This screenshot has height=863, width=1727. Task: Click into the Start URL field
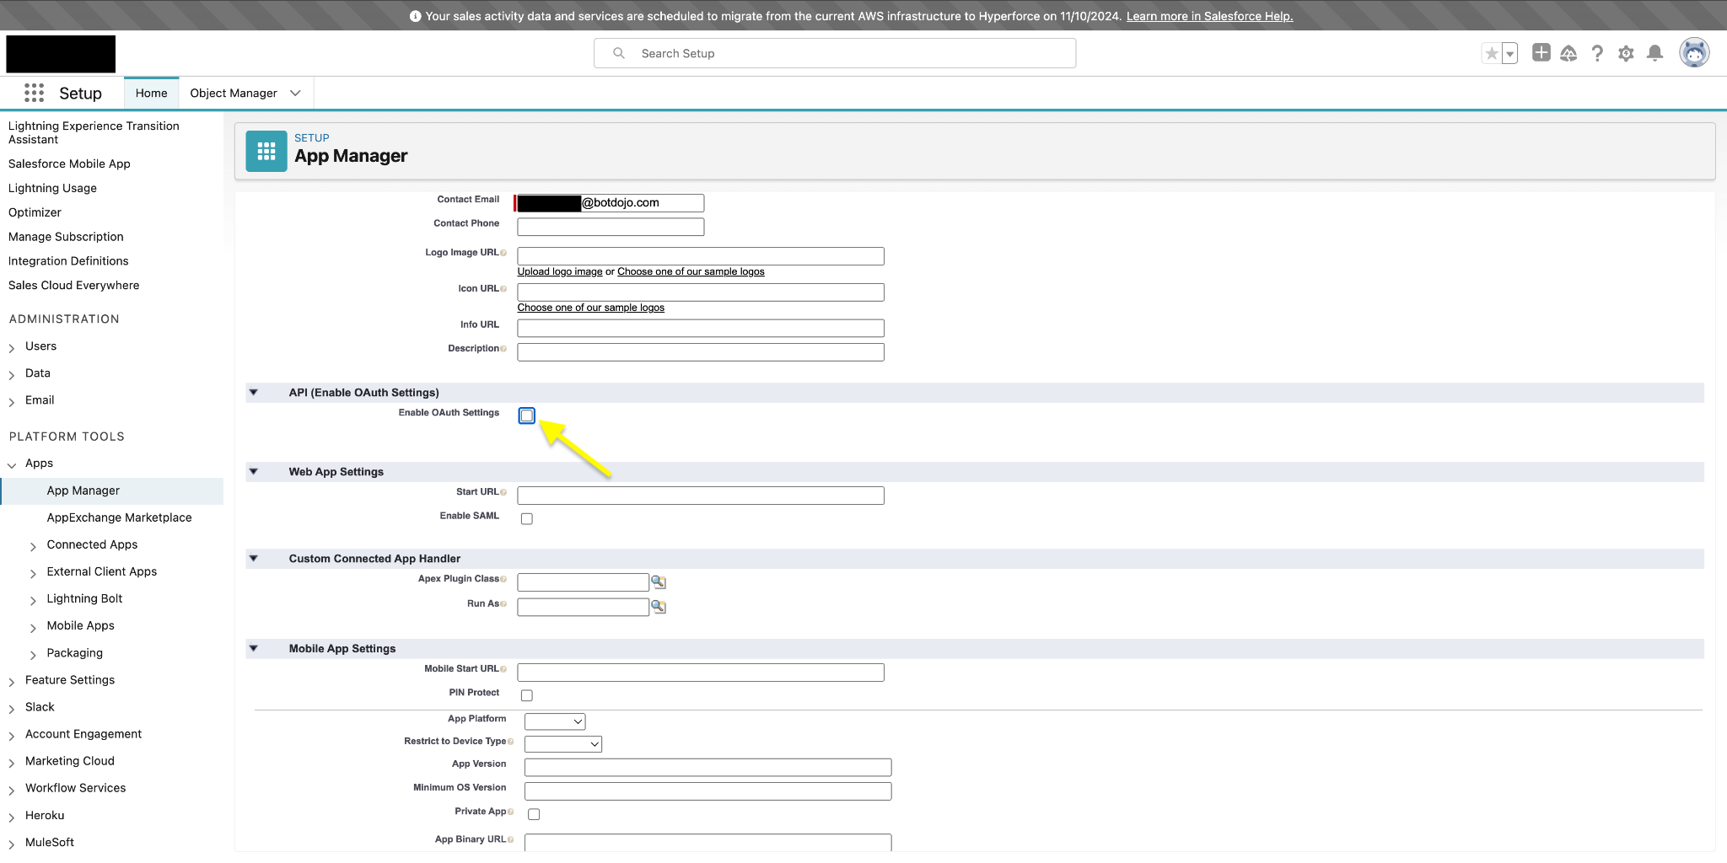701,496
